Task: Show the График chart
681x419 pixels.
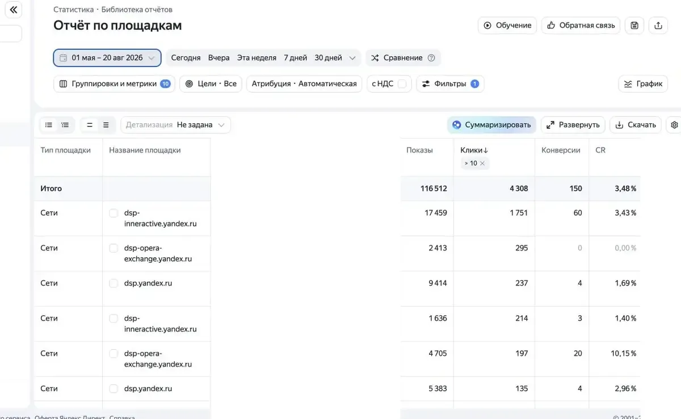Action: coord(643,84)
